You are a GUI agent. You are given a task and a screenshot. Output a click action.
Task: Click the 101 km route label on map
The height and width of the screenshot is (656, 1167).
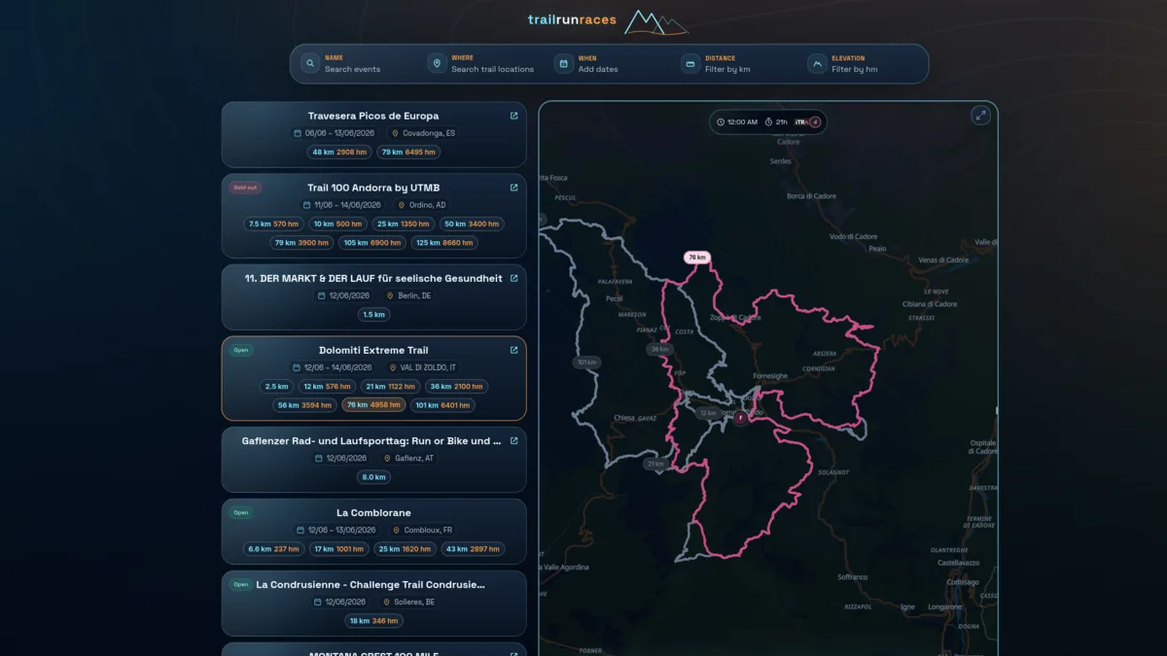coord(586,363)
